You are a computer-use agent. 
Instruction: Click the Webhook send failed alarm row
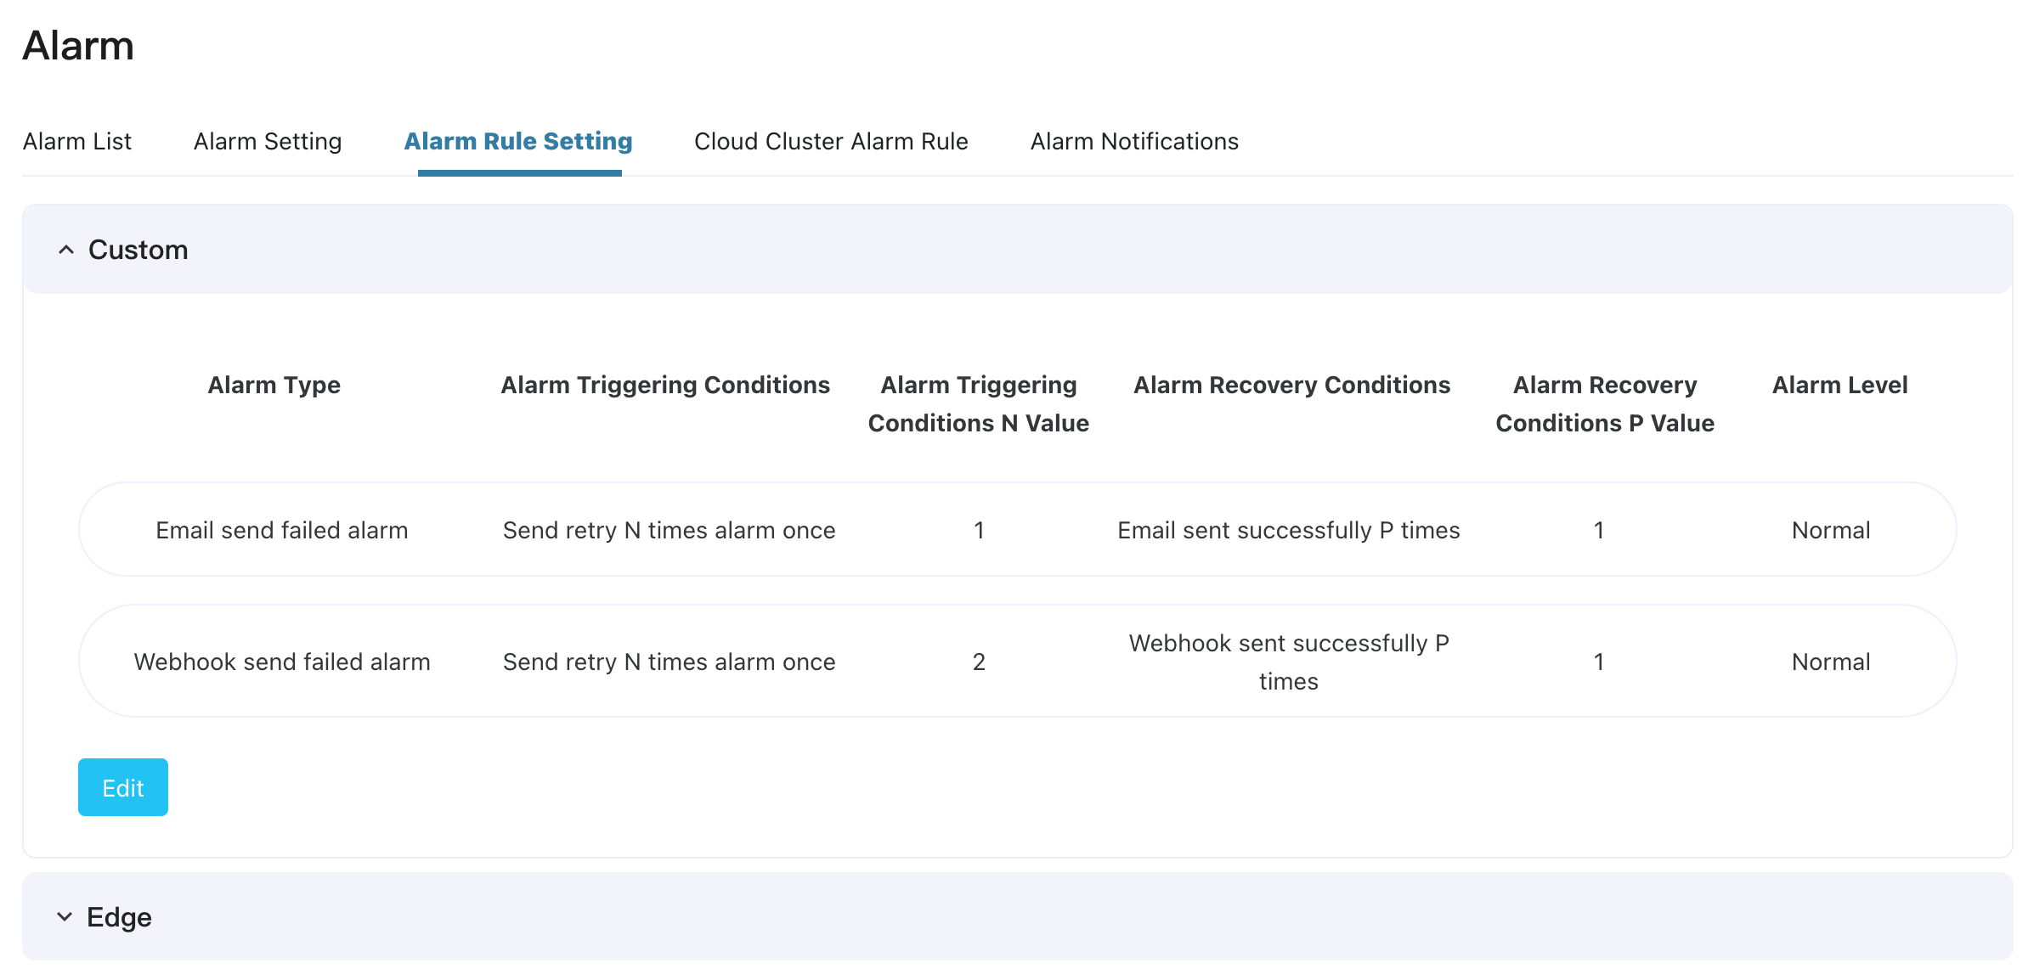click(282, 662)
